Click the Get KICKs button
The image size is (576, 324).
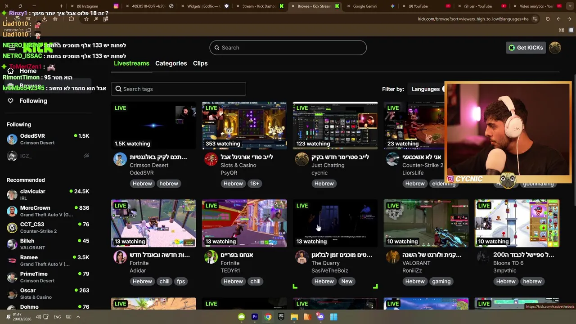[x=526, y=48]
